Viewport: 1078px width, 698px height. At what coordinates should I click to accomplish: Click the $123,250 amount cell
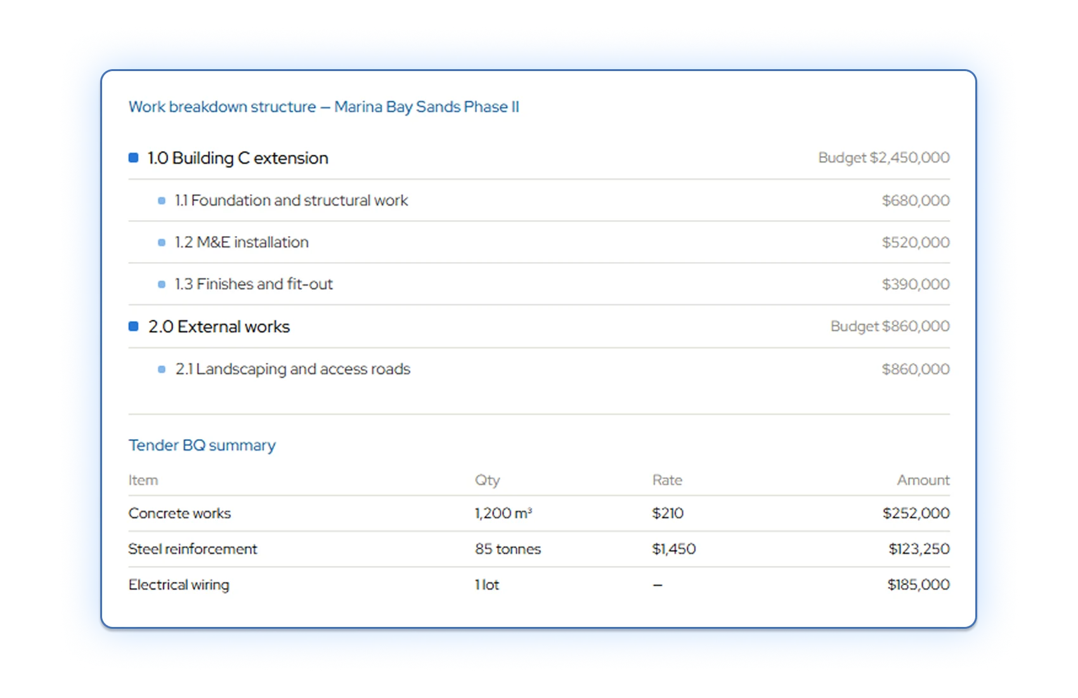(919, 549)
